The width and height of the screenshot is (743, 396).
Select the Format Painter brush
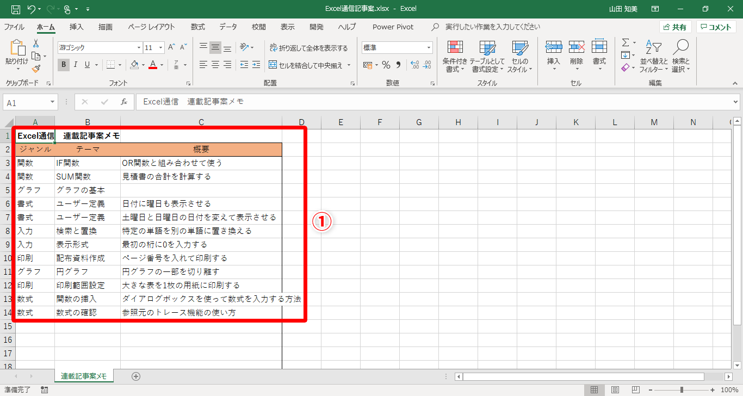tap(36, 69)
